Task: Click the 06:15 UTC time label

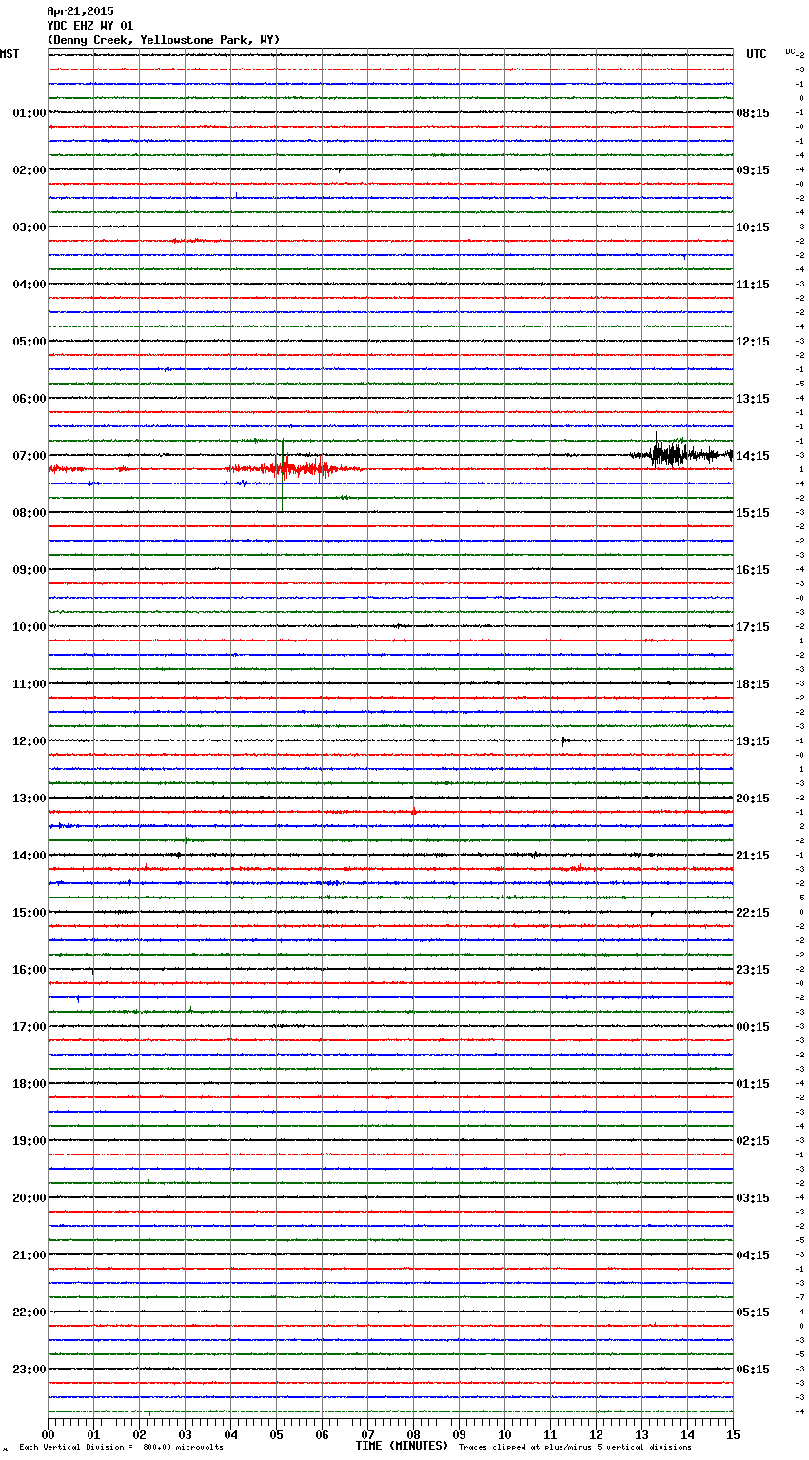Action: click(x=753, y=1370)
